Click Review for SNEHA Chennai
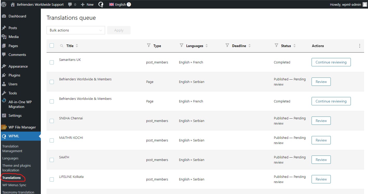Image resolution: width=368 pixels, height=194 pixels. (321, 121)
